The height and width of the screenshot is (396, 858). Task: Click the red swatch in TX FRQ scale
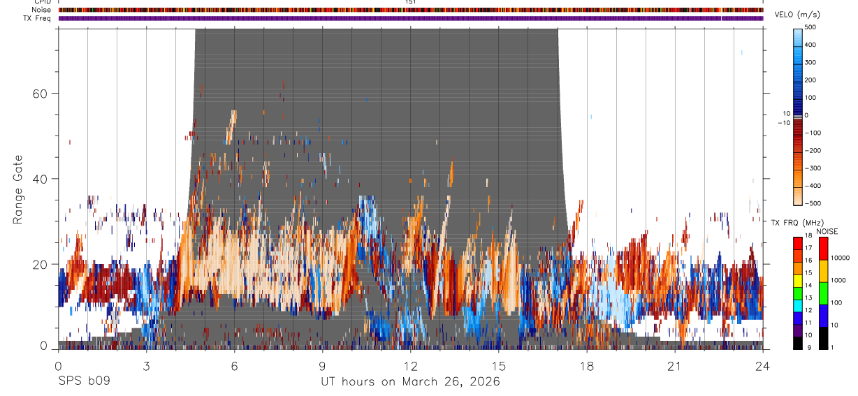pyautogui.click(x=798, y=244)
